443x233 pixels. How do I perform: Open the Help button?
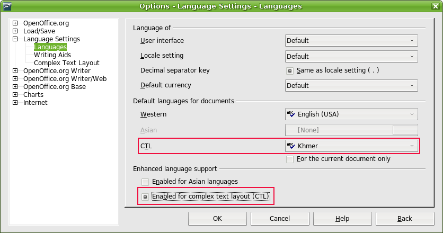342,219
